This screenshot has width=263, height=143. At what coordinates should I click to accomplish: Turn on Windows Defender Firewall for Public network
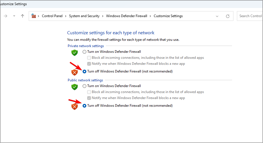[84, 86]
